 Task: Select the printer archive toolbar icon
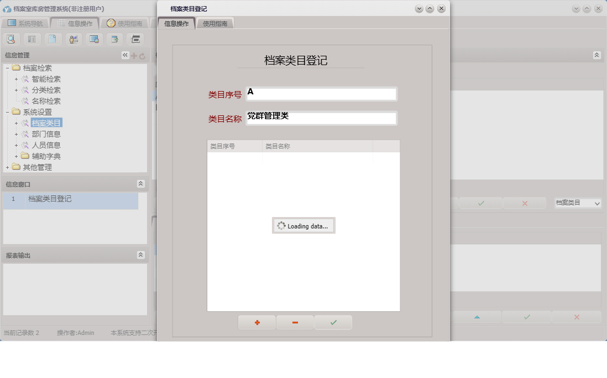pyautogui.click(x=134, y=39)
